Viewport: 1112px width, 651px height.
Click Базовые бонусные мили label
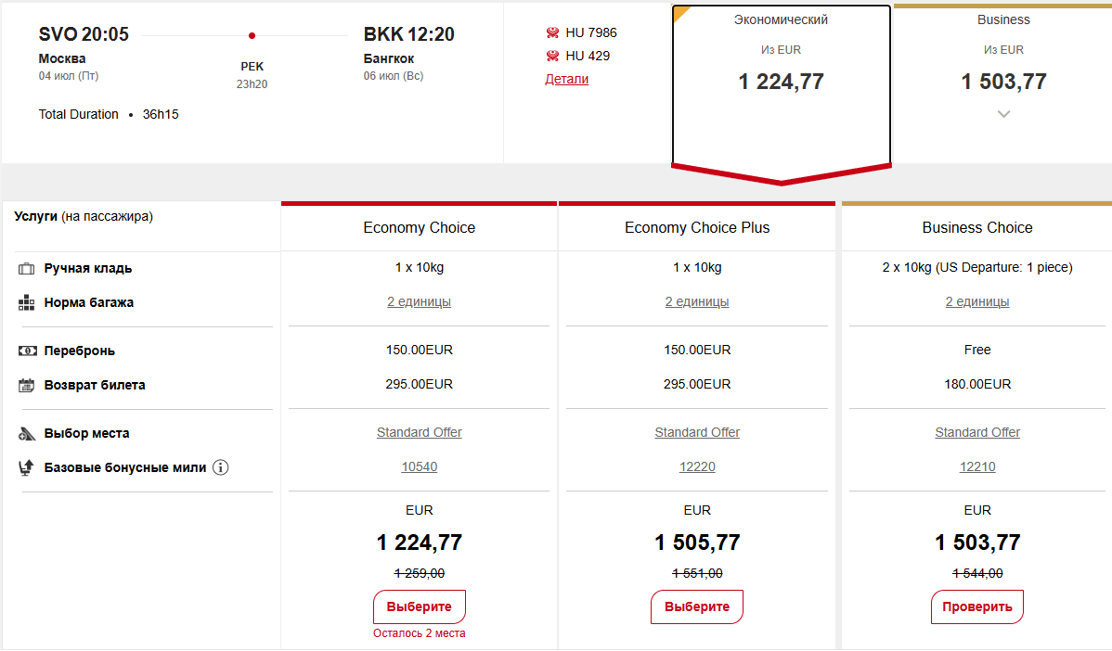124,467
